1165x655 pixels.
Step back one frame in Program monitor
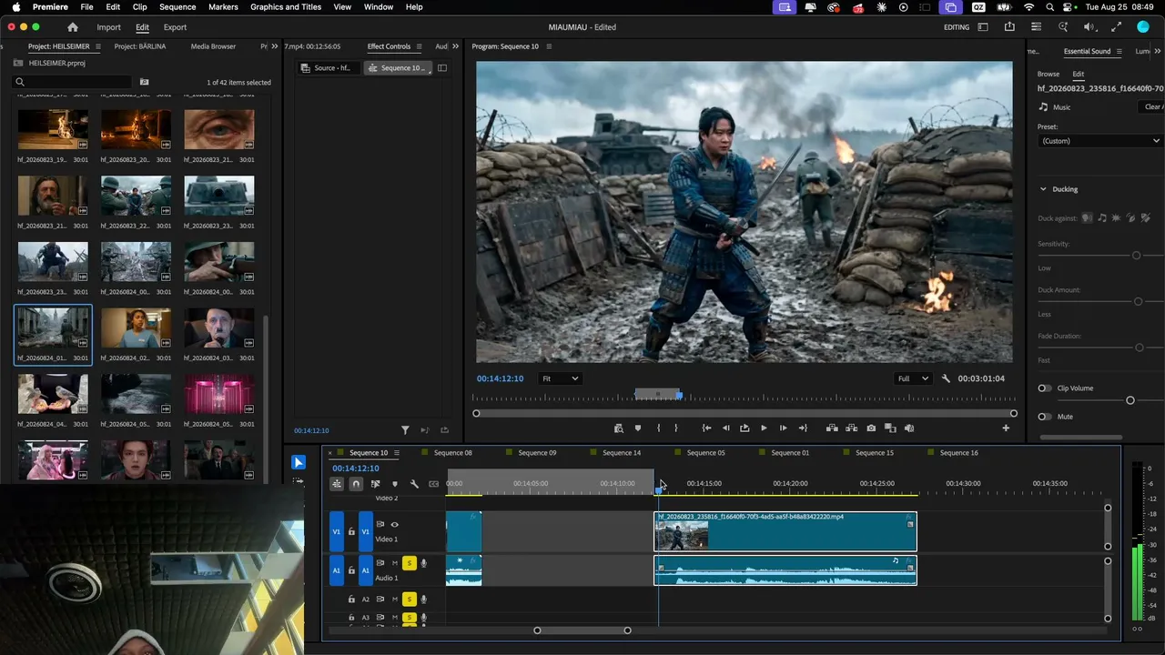point(725,428)
